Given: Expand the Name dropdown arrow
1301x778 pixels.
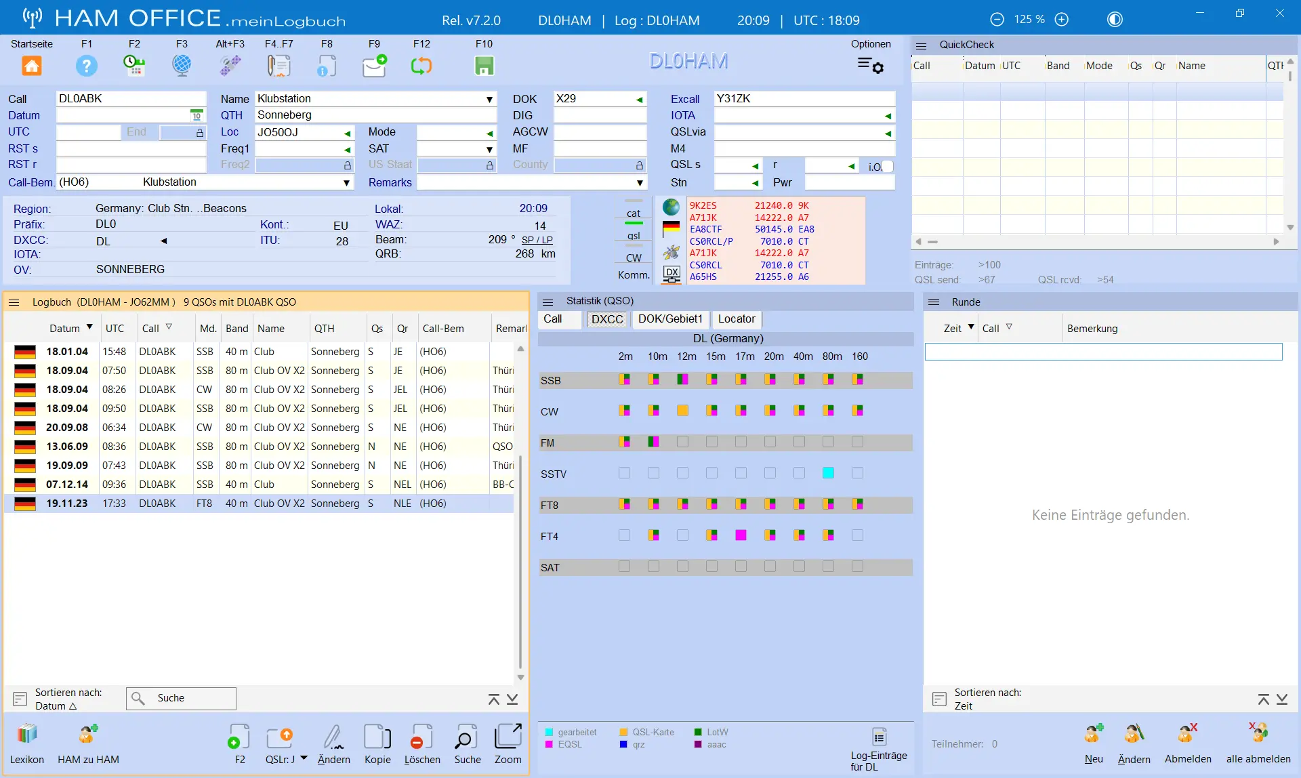Looking at the screenshot, I should [489, 99].
